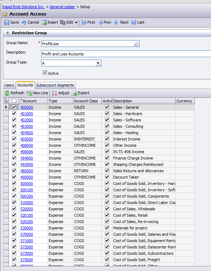
Task: Sort by Account column header
Action: click(33, 101)
